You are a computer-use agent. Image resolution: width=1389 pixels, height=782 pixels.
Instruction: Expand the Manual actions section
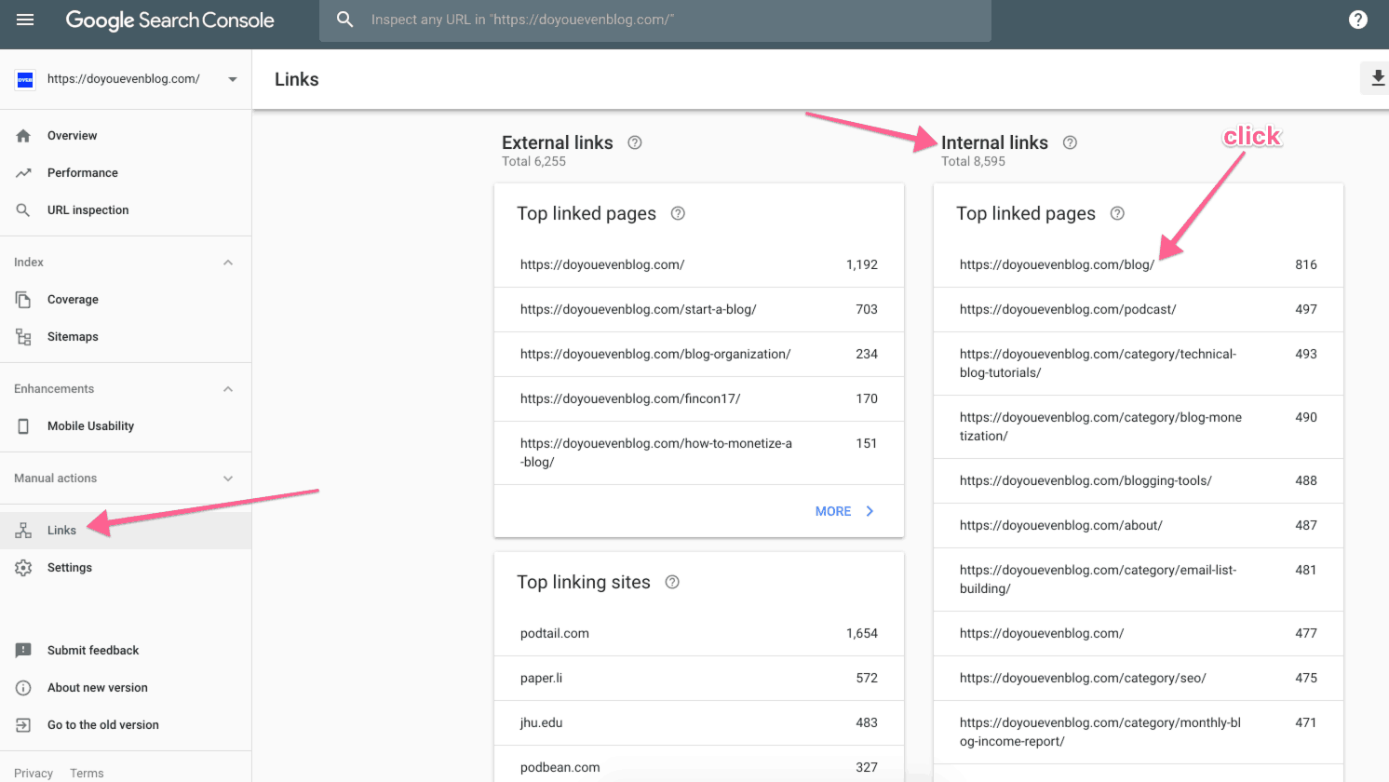coord(228,479)
